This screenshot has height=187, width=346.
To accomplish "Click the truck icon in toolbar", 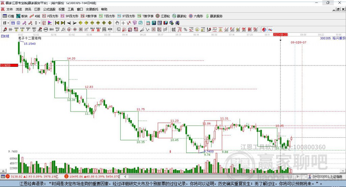I will 177,23.
